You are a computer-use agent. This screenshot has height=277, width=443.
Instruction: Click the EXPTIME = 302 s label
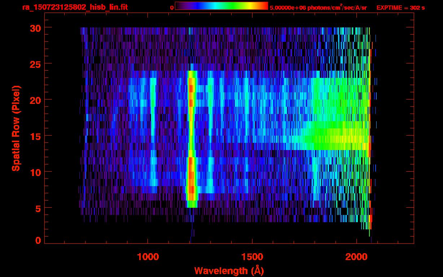click(400, 8)
